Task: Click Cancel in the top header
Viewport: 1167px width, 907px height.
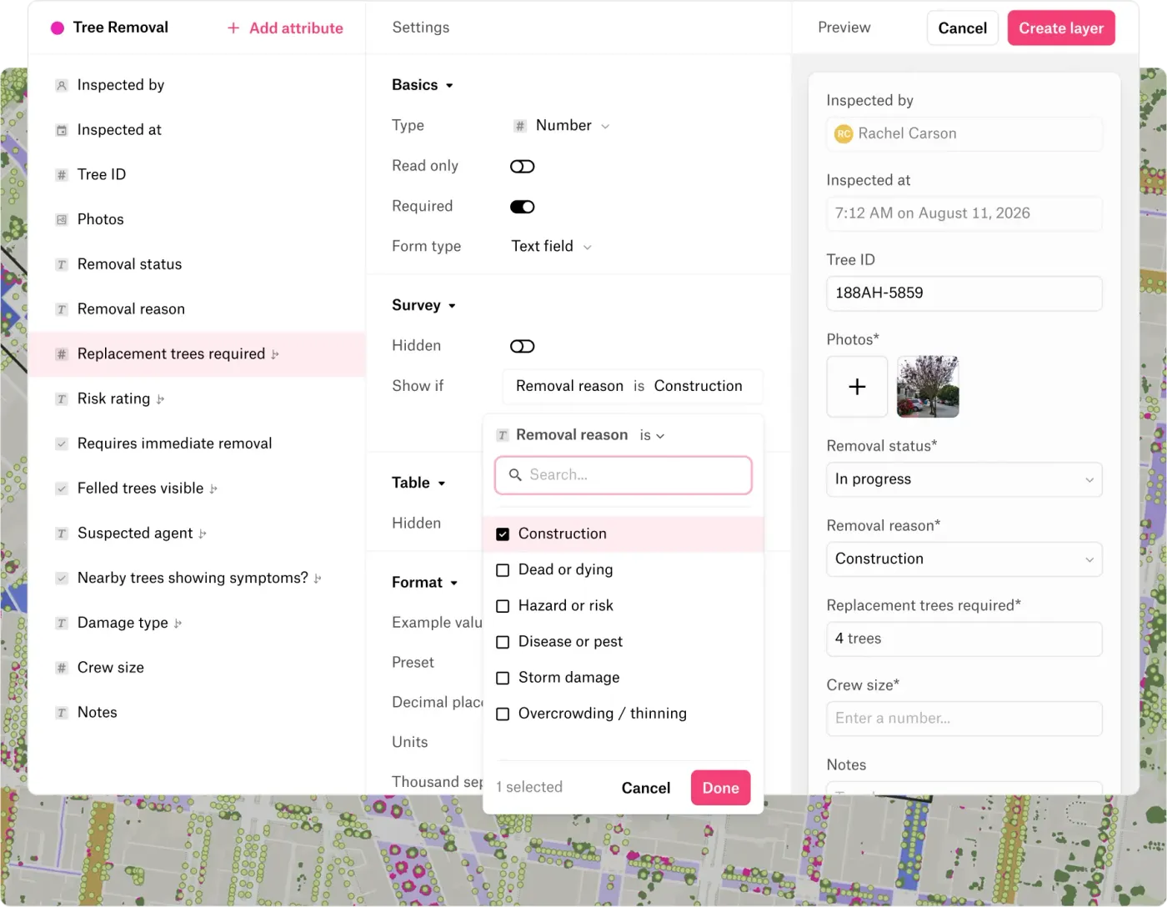Action: point(963,28)
